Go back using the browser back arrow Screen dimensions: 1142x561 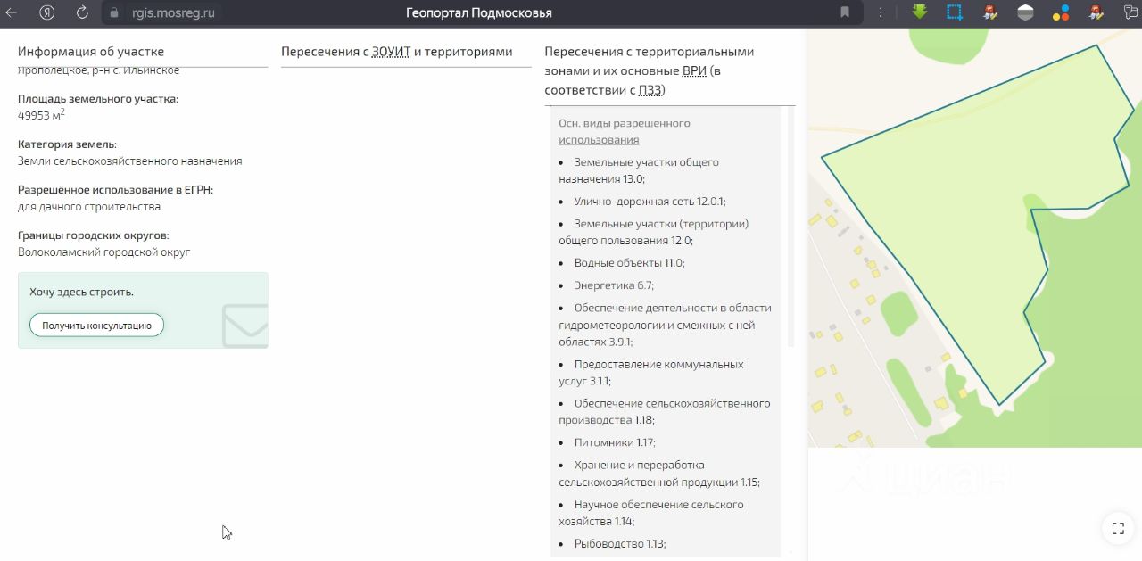[12, 12]
